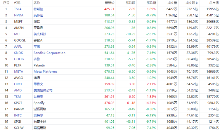The image size is (220, 130).
Task: Select SPGI's change percent -9.71%
Action: pos(151,122)
